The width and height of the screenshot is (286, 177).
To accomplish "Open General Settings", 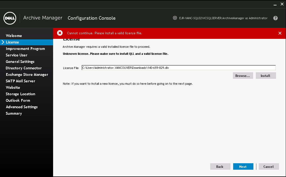I will pos(20,62).
